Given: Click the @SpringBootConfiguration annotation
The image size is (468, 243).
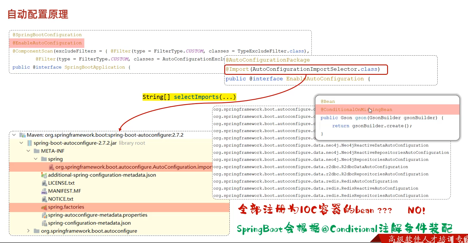Looking at the screenshot, I should click(47, 35).
